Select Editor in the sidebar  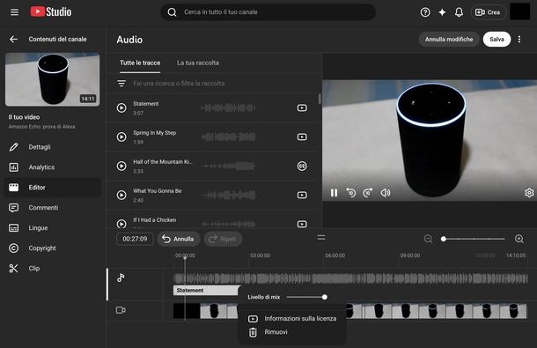tap(53, 188)
